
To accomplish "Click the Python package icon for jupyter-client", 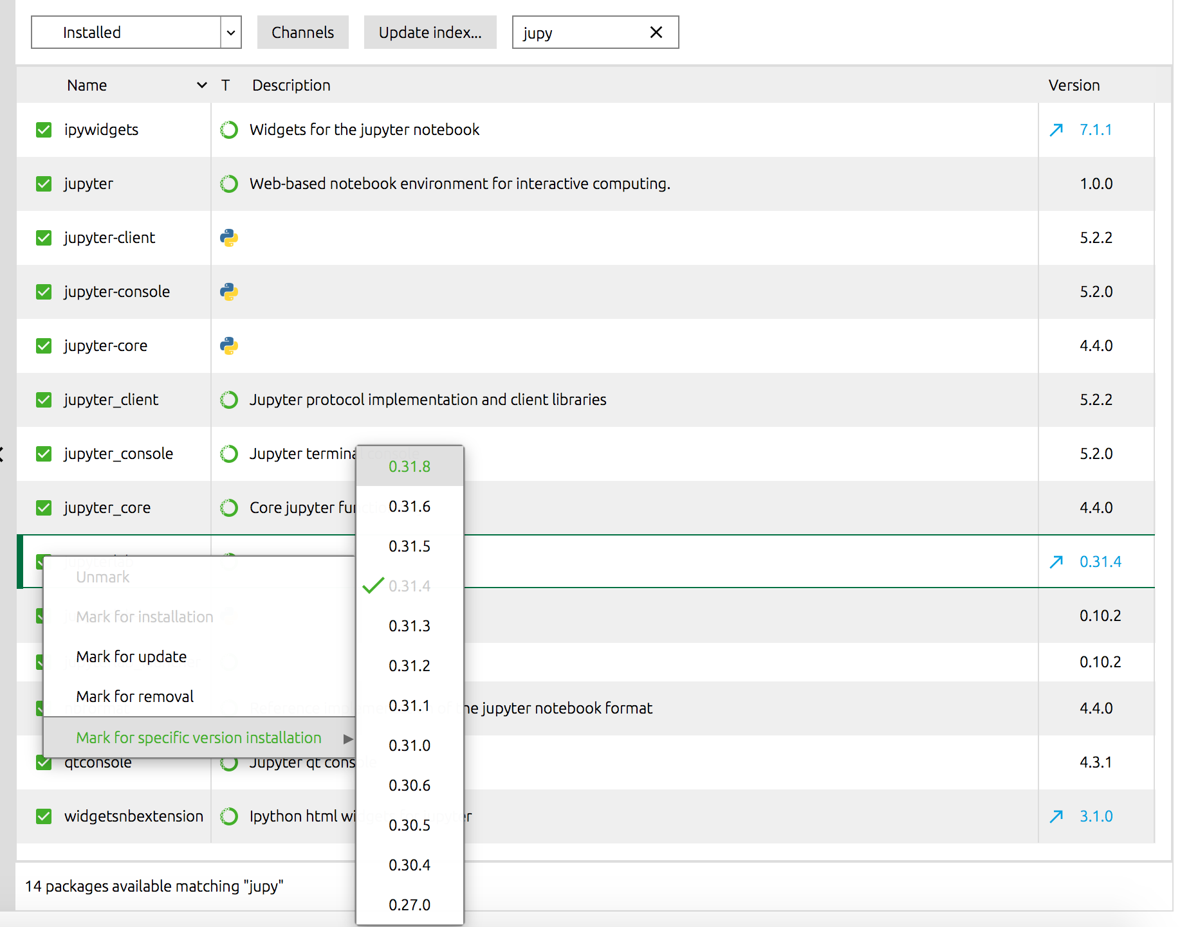I will click(x=229, y=237).
